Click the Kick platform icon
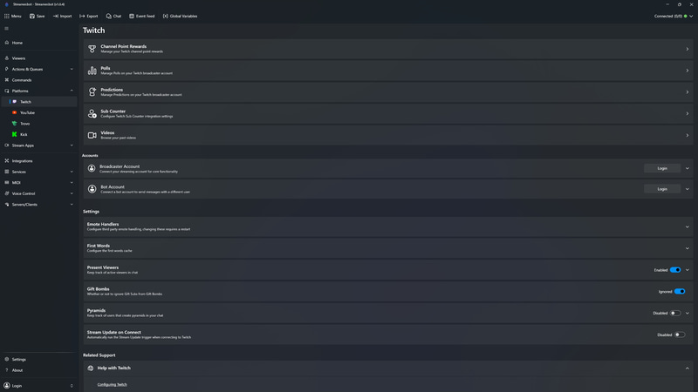 15,134
